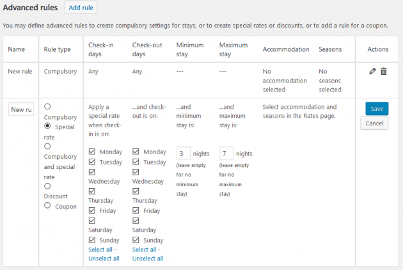The height and width of the screenshot is (270, 403).
Task: Click Select all under check-out days
Action: pyautogui.click(x=144, y=250)
